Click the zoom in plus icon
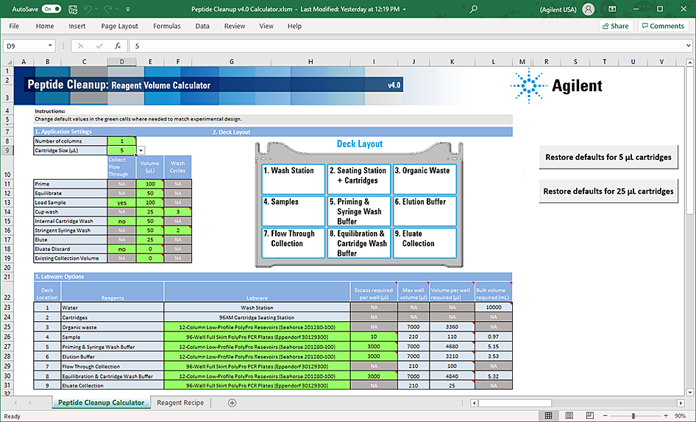Viewport: 696px width, 422px height. pyautogui.click(x=666, y=416)
